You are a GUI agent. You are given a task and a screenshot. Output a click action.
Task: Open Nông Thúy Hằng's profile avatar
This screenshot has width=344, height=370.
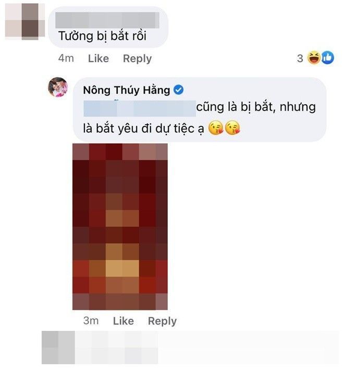click(58, 87)
